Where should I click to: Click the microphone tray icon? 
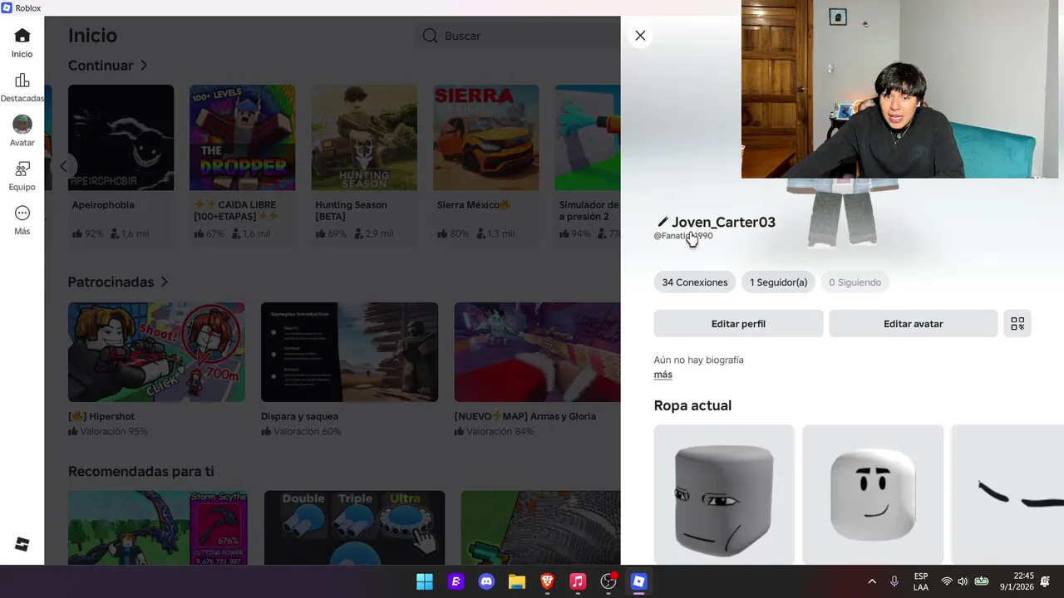click(x=894, y=581)
